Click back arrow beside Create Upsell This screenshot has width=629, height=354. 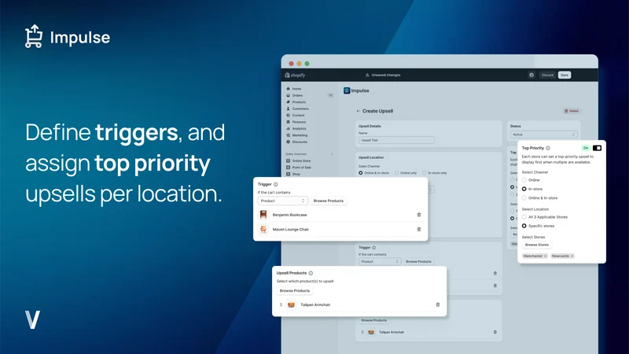pos(359,111)
